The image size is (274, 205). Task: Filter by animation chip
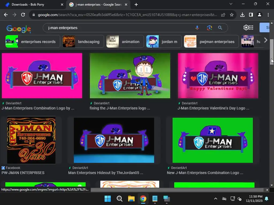[125, 41]
